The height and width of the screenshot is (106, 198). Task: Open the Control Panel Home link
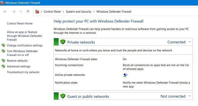(x=20, y=23)
